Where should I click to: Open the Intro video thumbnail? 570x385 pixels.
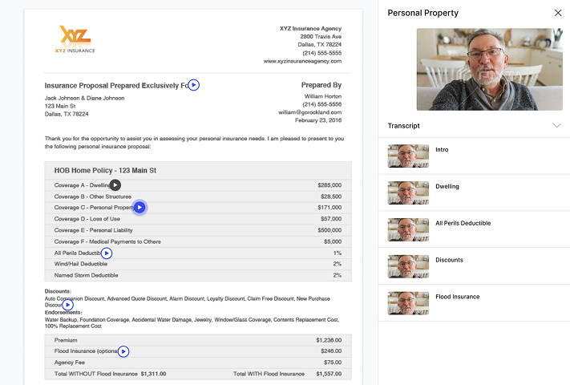[x=407, y=156]
